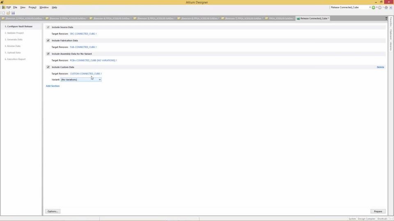394x221 pixels.
Task: Switch to the unrevisioned FPGA SchDoc tab
Action: [x=280, y=18]
